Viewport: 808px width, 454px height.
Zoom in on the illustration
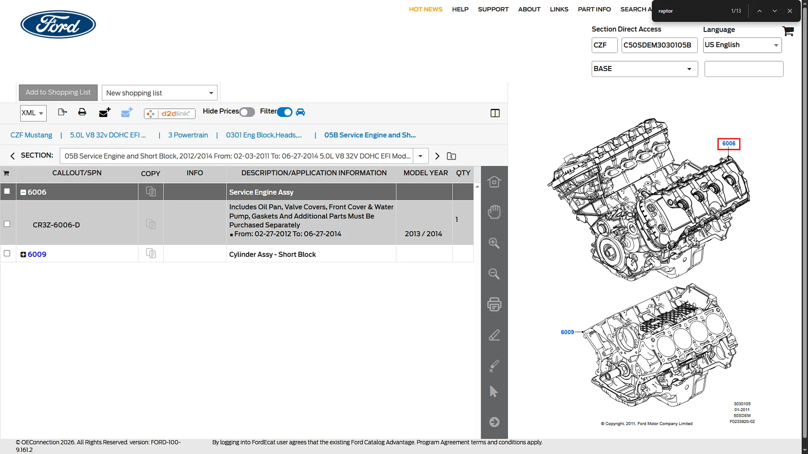click(494, 243)
